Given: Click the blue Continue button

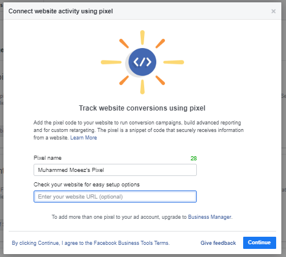Looking at the screenshot, I should (x=259, y=243).
